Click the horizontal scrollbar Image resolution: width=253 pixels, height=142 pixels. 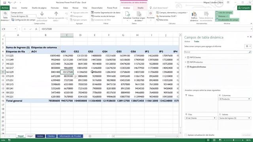145,136
